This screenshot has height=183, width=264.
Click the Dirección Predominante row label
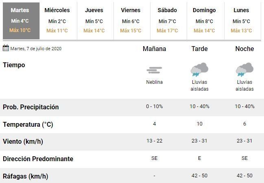point(38,159)
